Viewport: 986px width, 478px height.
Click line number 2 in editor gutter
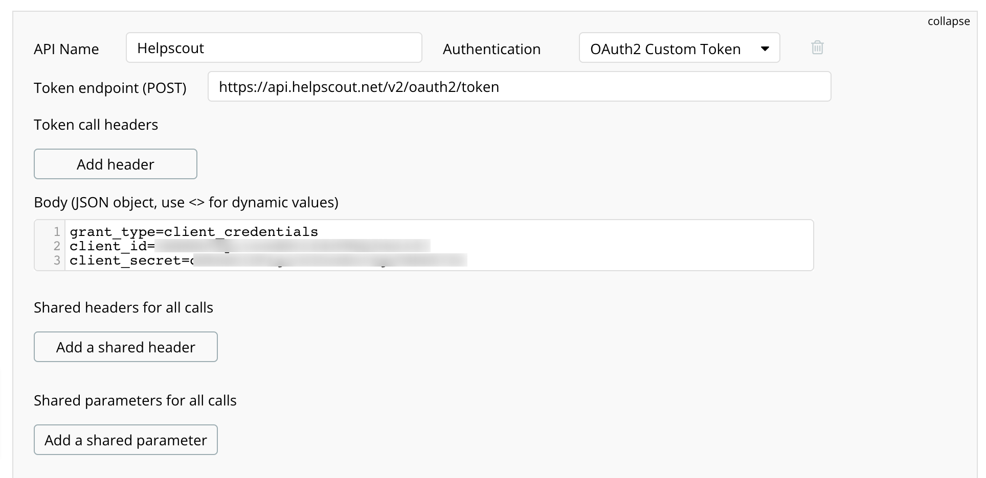pyautogui.click(x=57, y=246)
